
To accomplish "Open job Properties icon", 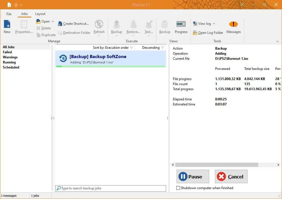I will click(x=24, y=24).
